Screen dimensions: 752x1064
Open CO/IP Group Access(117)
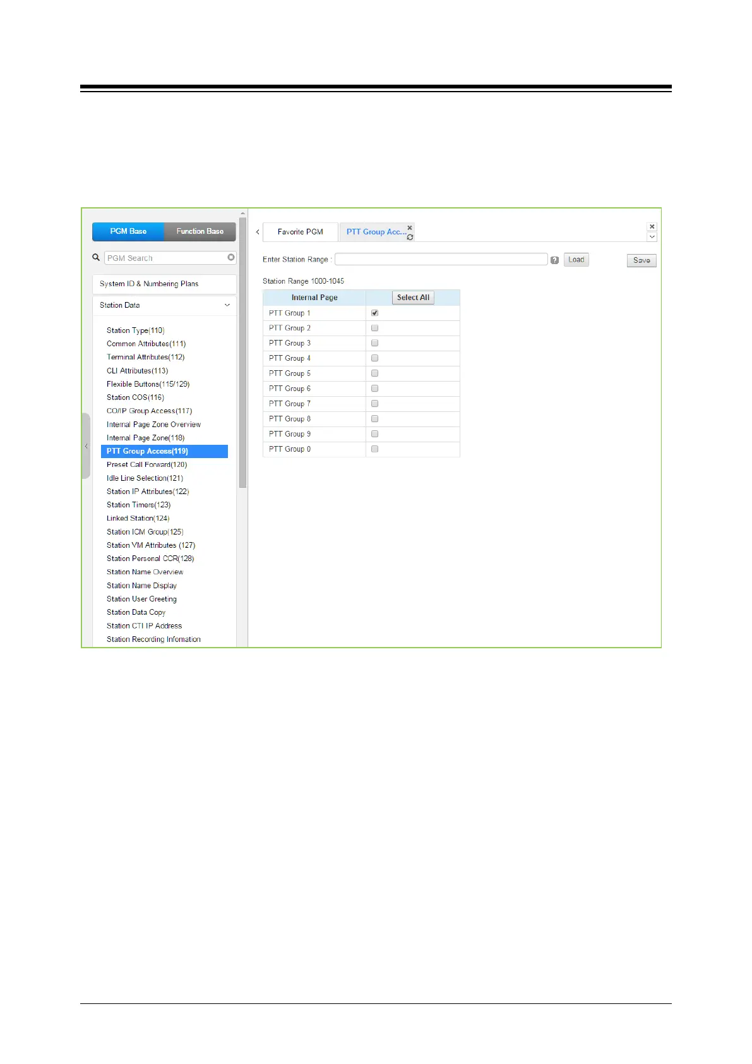(x=150, y=411)
